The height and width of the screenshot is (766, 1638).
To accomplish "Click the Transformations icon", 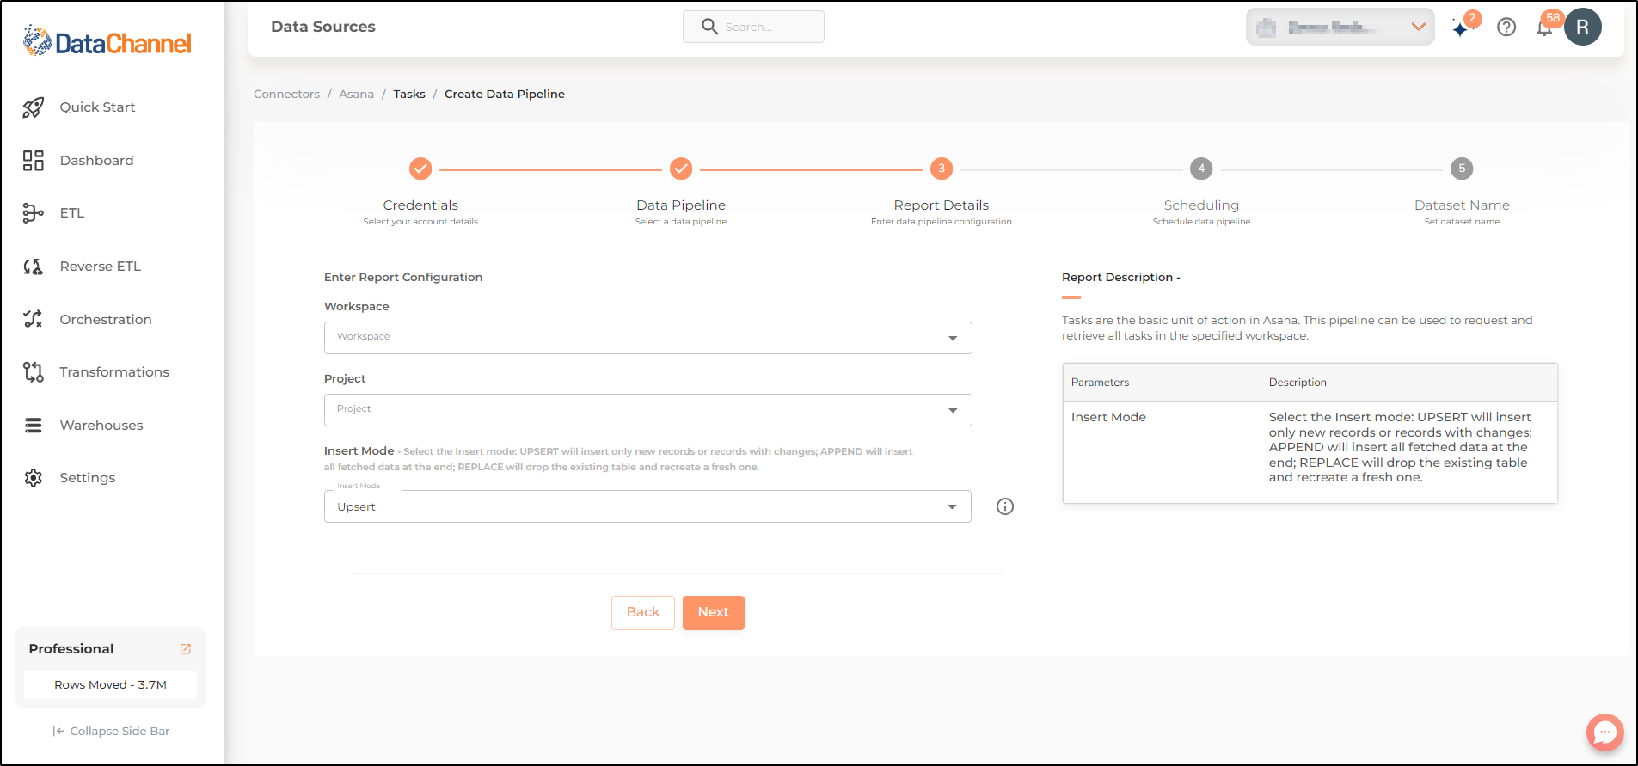I will pos(34,372).
